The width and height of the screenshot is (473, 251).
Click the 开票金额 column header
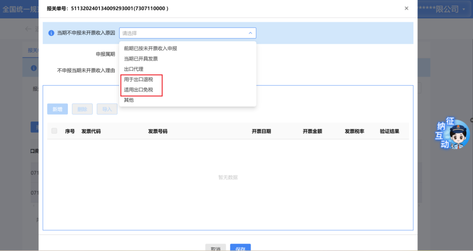313,131
